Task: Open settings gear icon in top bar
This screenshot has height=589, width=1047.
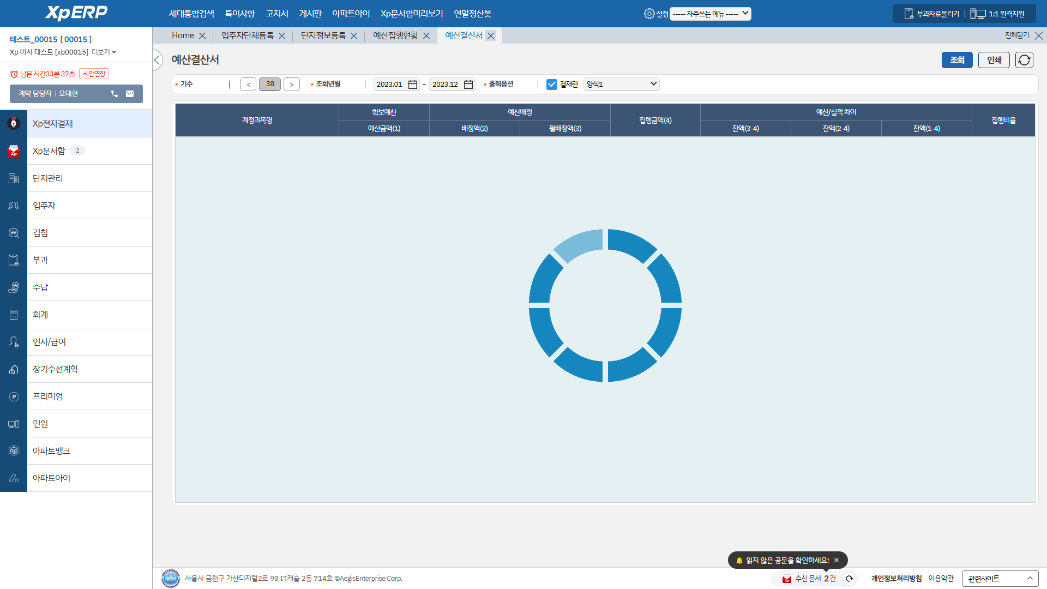Action: (649, 14)
